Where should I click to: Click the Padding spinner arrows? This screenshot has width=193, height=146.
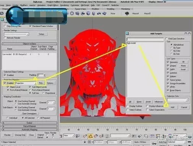(x=44, y=75)
